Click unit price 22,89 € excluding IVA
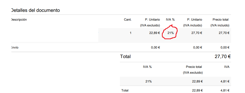The width and height of the screenshot is (245, 93). coord(155,33)
